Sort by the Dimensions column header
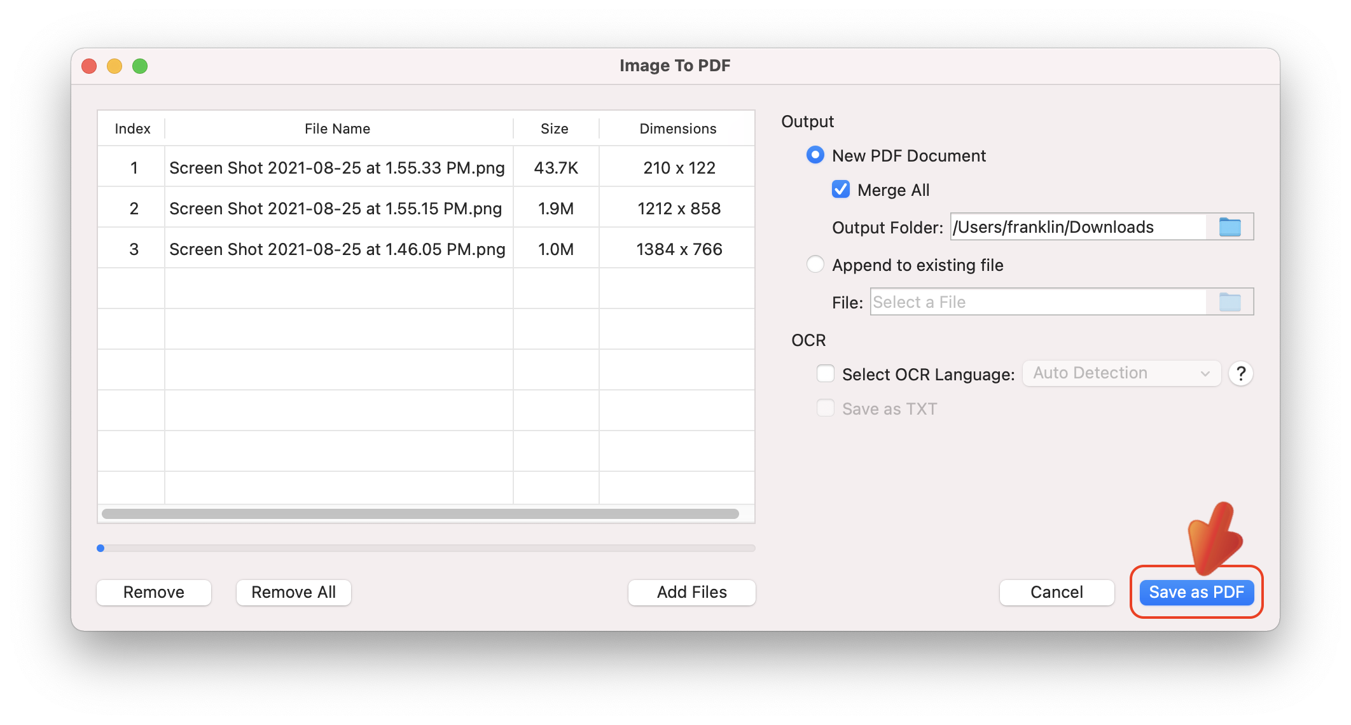 (x=677, y=128)
